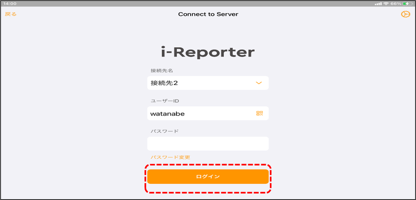Screen dimensions: 416x200
Task: Tap the 66% battery percentage text
Action: 395,3
